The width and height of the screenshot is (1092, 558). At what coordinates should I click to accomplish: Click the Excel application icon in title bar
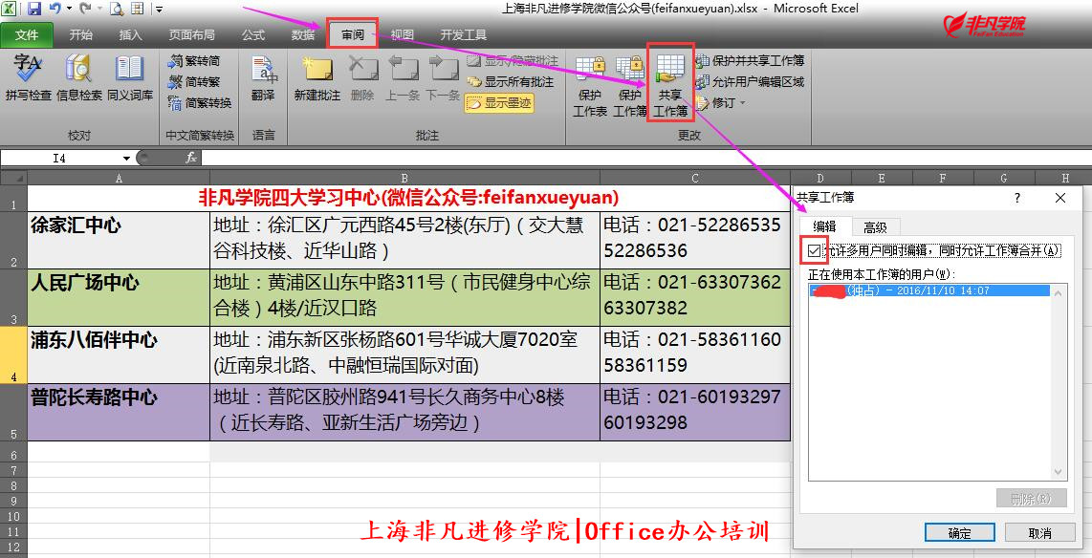[x=11, y=9]
